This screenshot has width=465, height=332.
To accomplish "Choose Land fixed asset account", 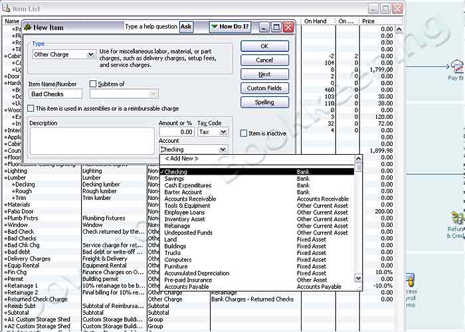I will point(257,240).
